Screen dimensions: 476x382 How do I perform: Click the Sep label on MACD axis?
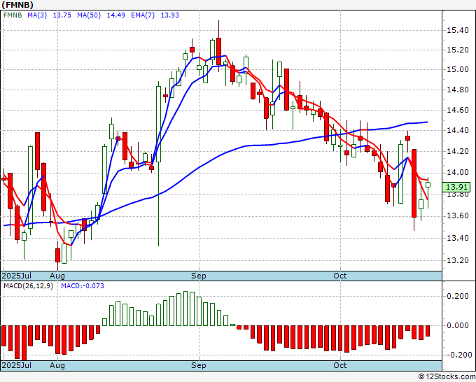click(199, 365)
